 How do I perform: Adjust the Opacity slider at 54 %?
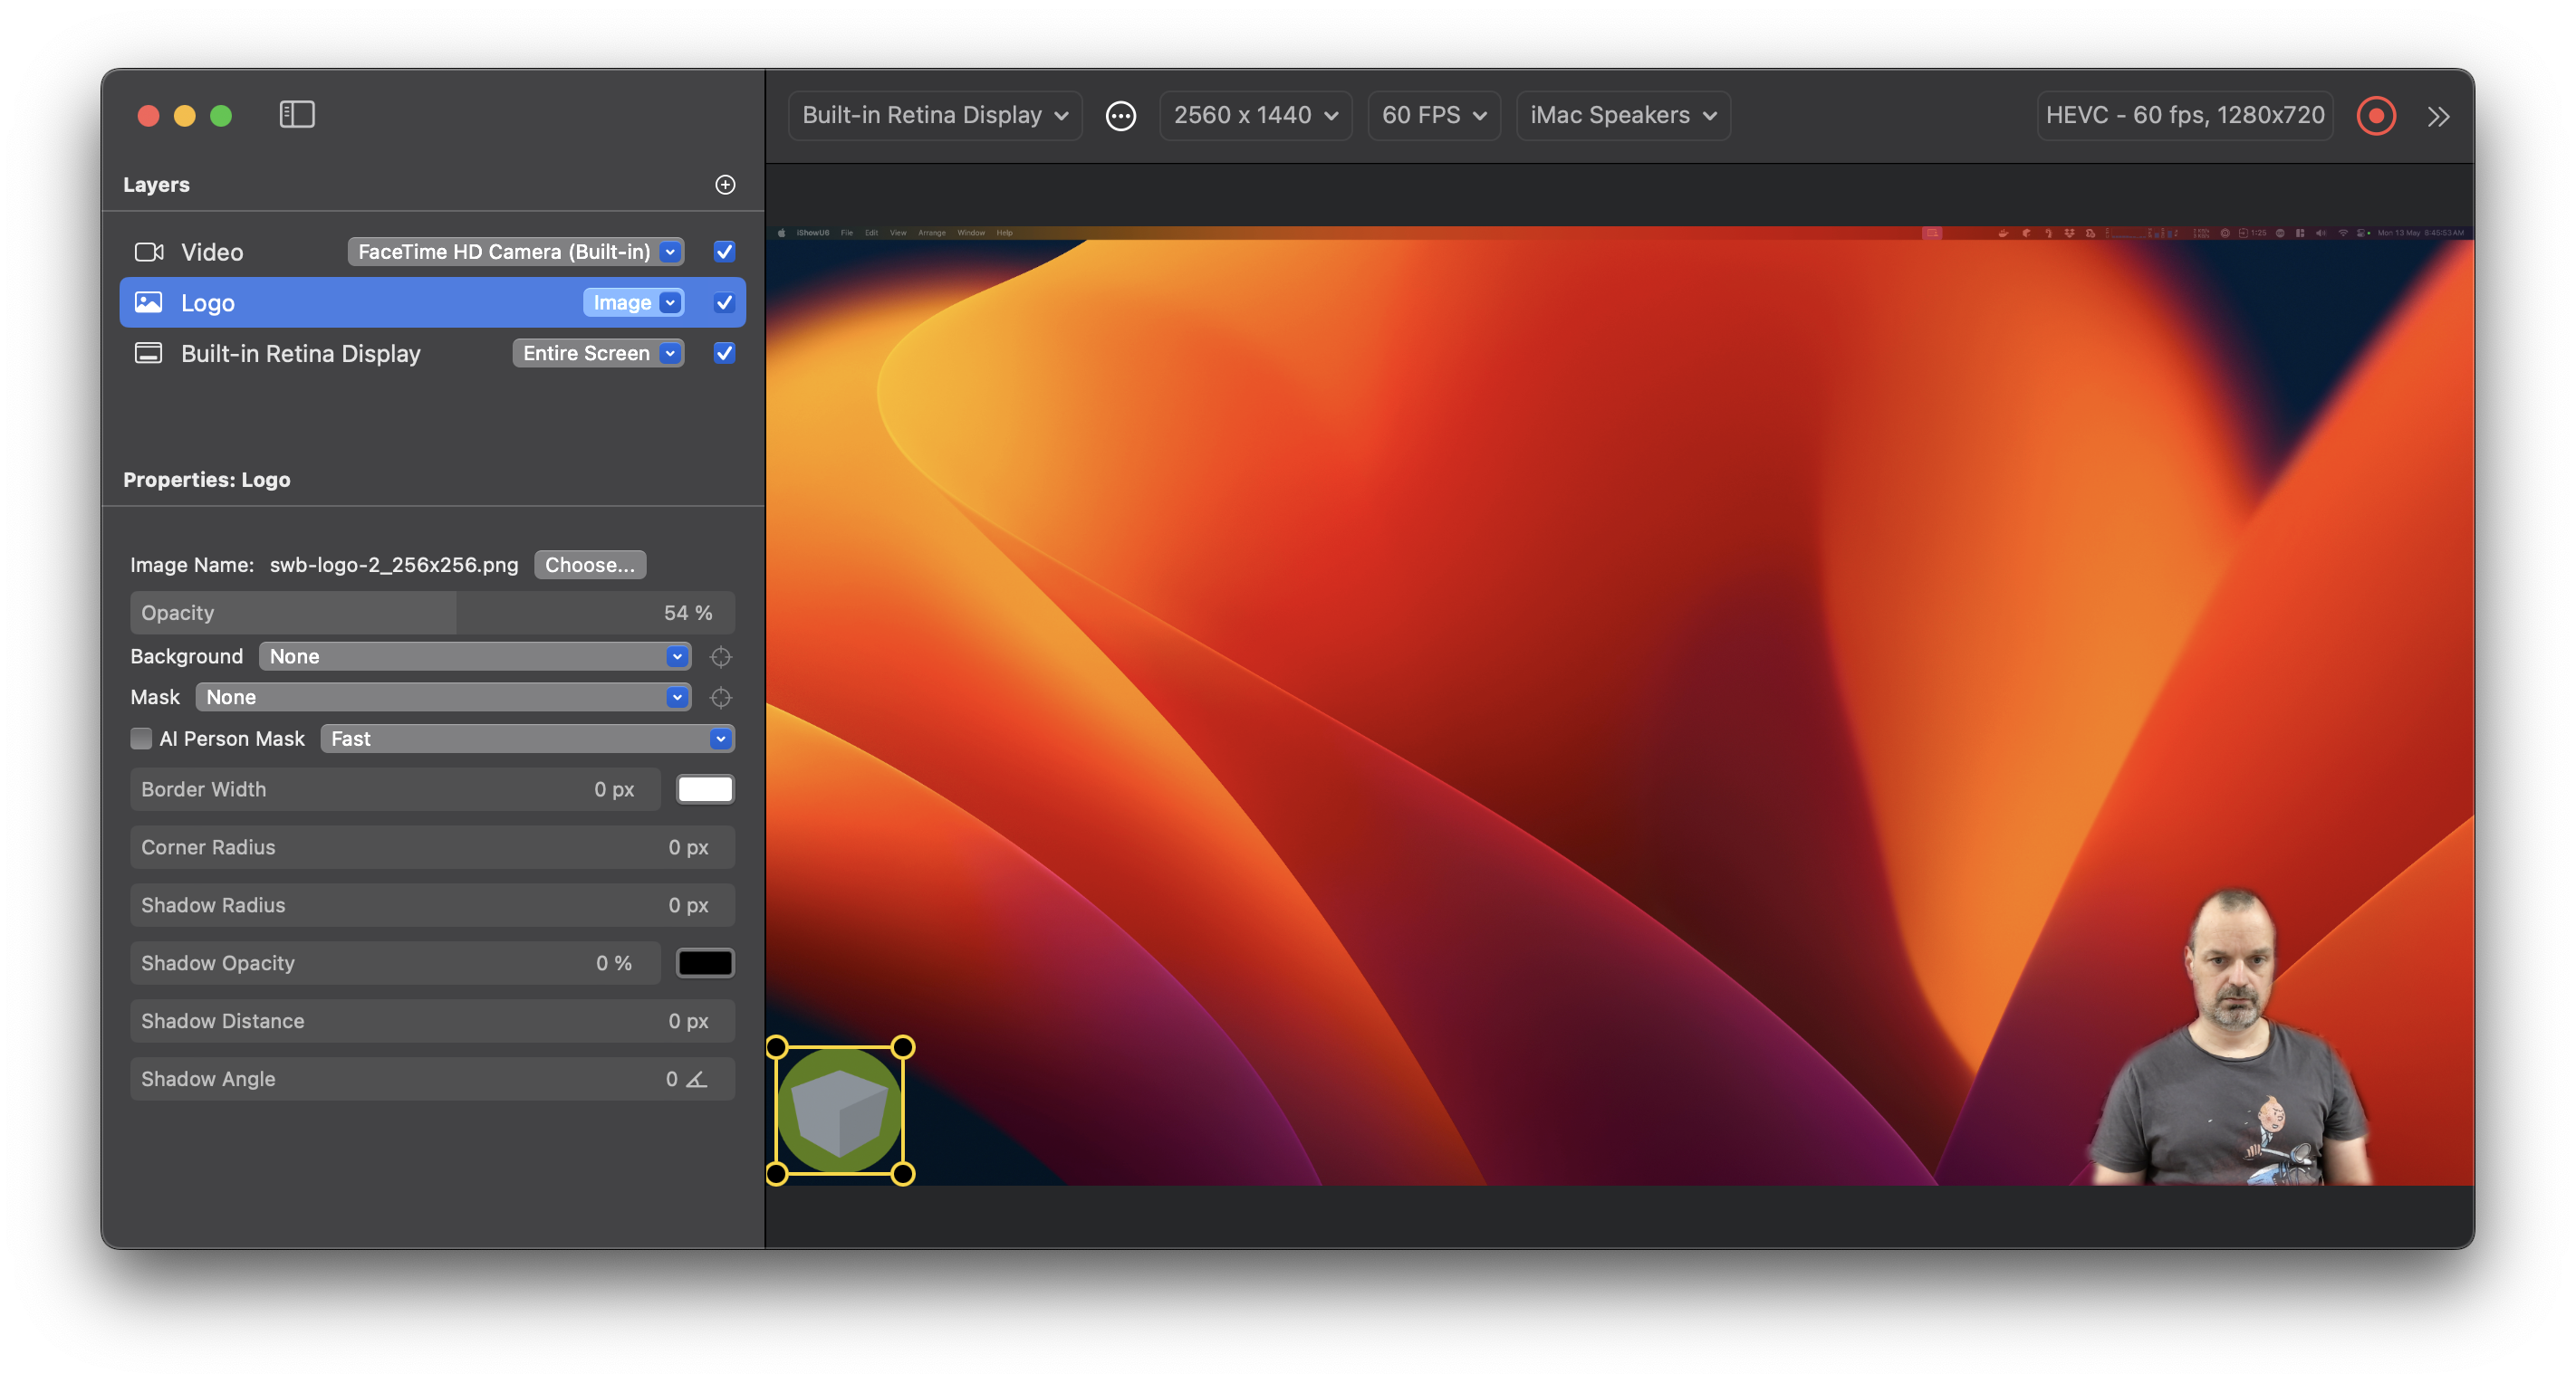coord(432,613)
